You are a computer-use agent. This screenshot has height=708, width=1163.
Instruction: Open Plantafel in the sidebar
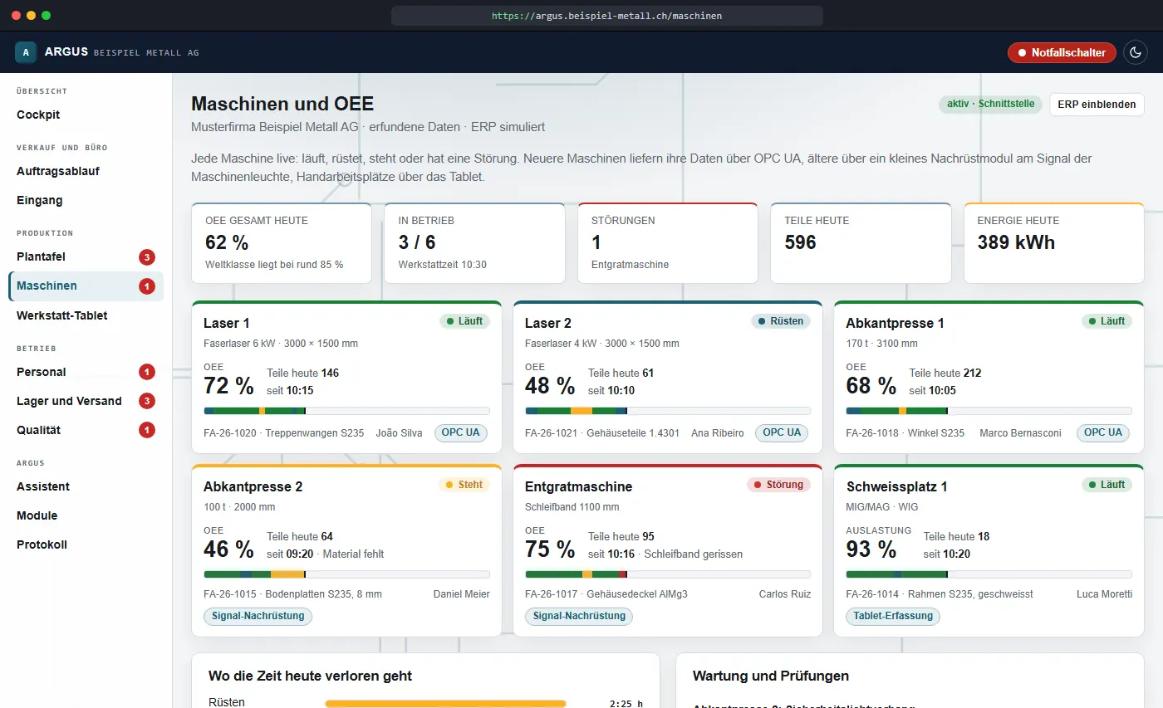coord(86,256)
